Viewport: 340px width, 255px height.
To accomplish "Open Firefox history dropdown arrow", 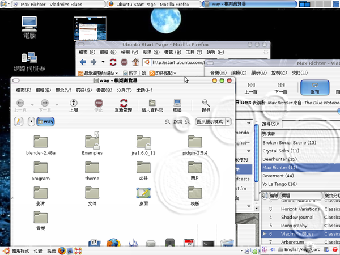I will tap(103, 62).
